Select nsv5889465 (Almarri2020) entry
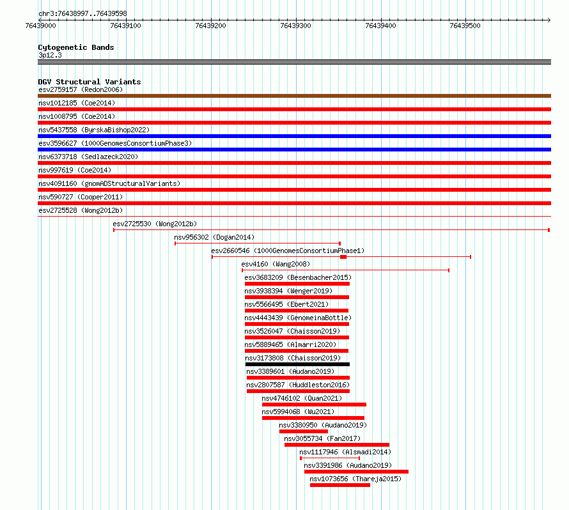The image size is (569, 510). (x=290, y=344)
